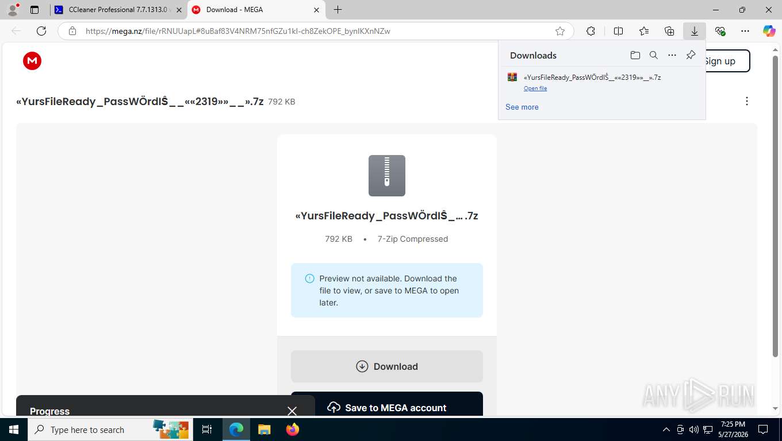
Task: Open File Explorer from taskbar
Action: 264,430
